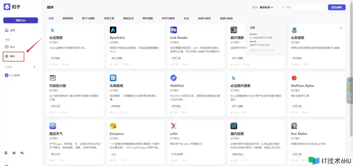
Task: Click the mail icon in bottom-left sidebar
Action: pyautogui.click(x=14, y=153)
